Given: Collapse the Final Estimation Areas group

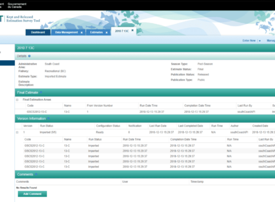Looking at the screenshot, I should point(17,99).
